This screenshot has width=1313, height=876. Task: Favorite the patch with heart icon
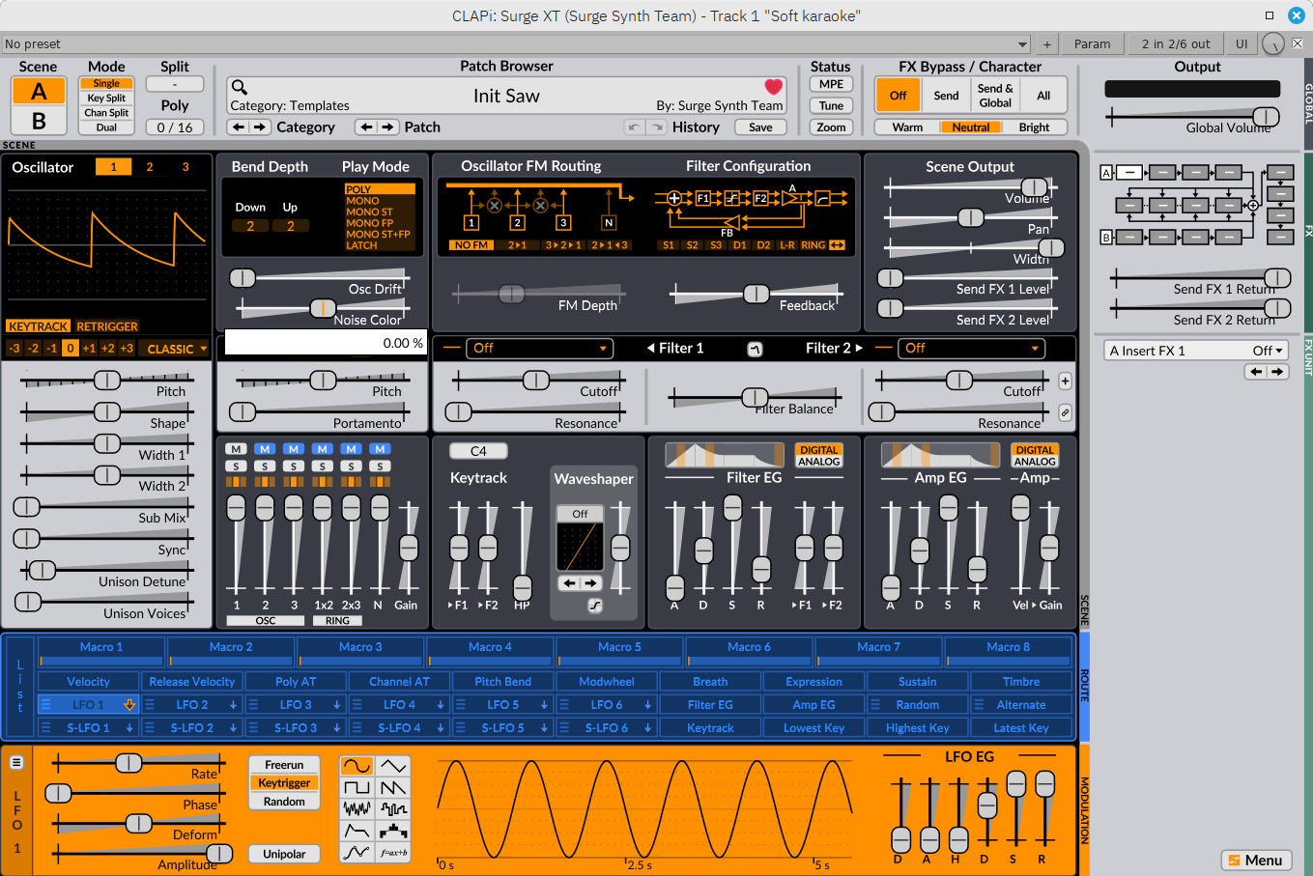click(x=773, y=88)
